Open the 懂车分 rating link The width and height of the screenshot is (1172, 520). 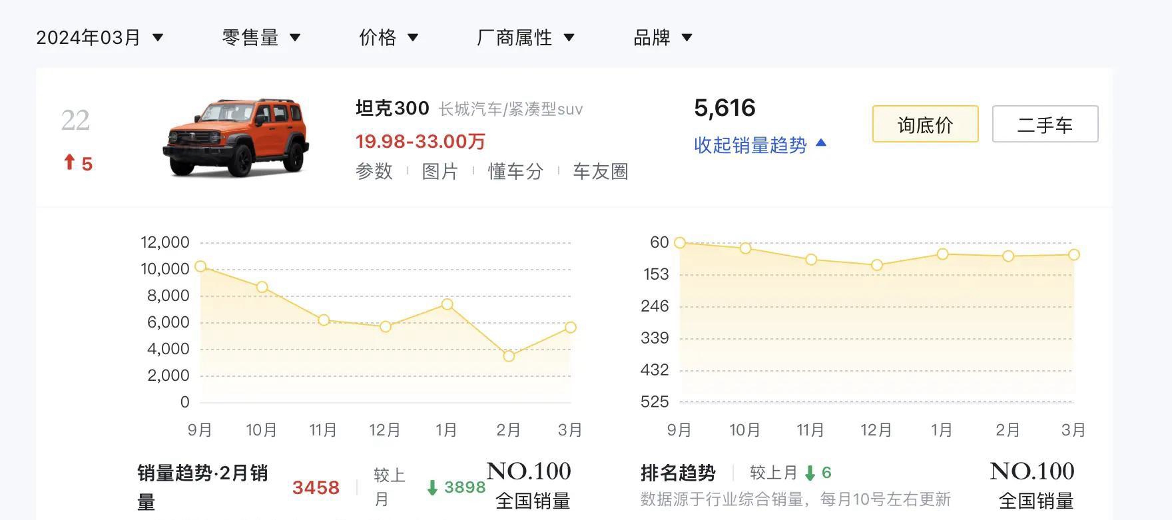click(x=515, y=171)
